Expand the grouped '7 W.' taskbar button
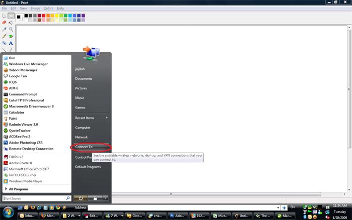352x220 pixels. coord(122,216)
